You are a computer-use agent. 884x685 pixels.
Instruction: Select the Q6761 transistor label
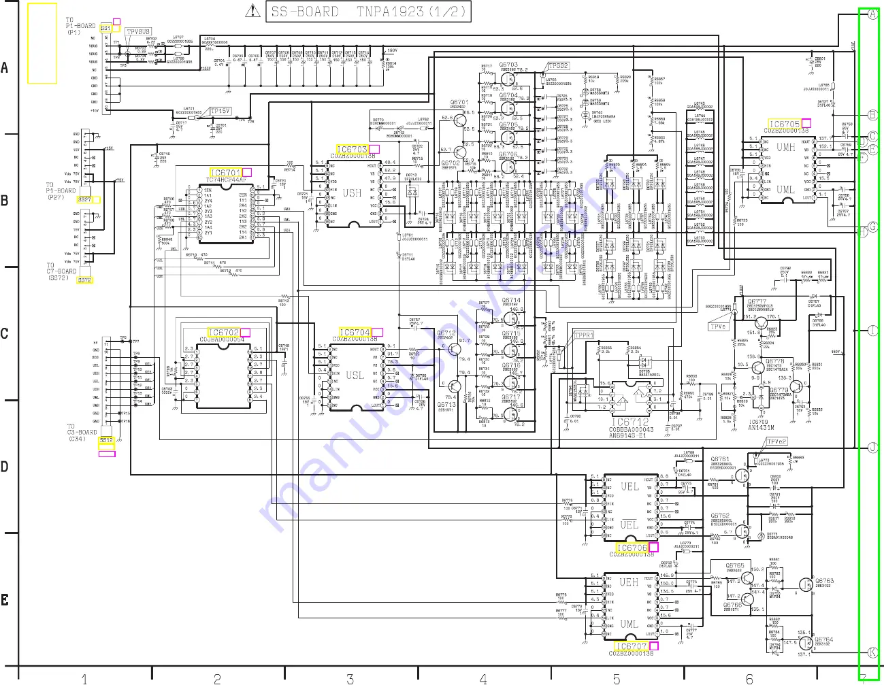coord(720,459)
